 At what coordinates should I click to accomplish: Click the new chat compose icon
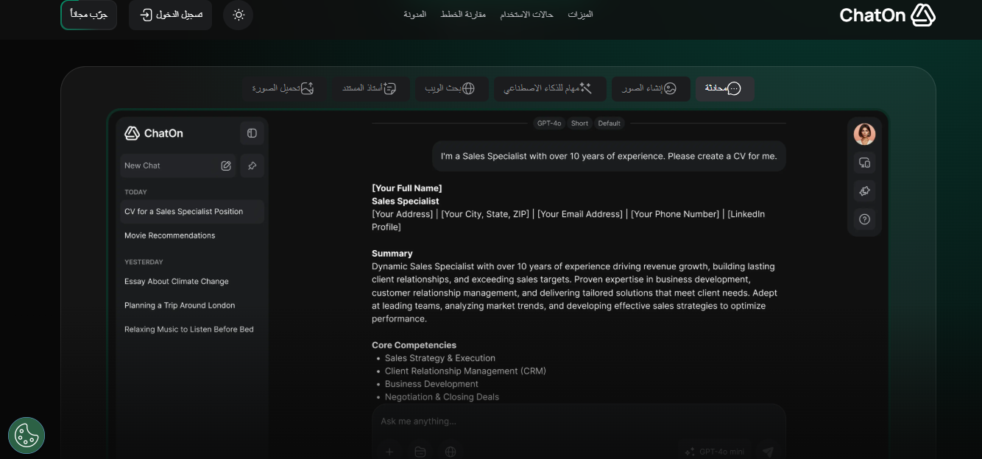[x=226, y=166]
